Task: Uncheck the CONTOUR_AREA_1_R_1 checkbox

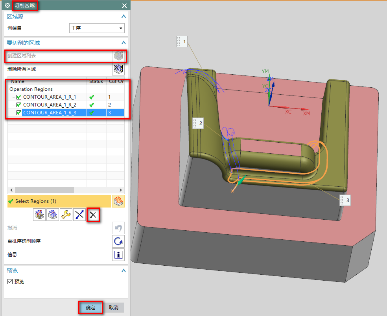Action: 19,97
